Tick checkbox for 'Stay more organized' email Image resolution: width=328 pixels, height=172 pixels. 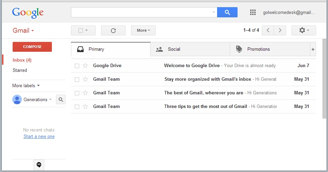coord(77,80)
